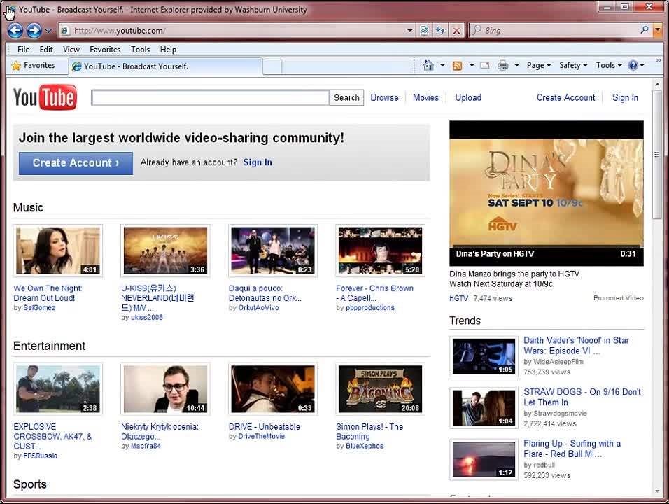Open We Own The Night video thumbnail
The image size is (669, 504).
tap(58, 251)
